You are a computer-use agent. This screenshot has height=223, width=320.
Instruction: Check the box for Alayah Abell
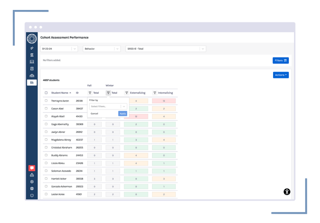pos(46,116)
